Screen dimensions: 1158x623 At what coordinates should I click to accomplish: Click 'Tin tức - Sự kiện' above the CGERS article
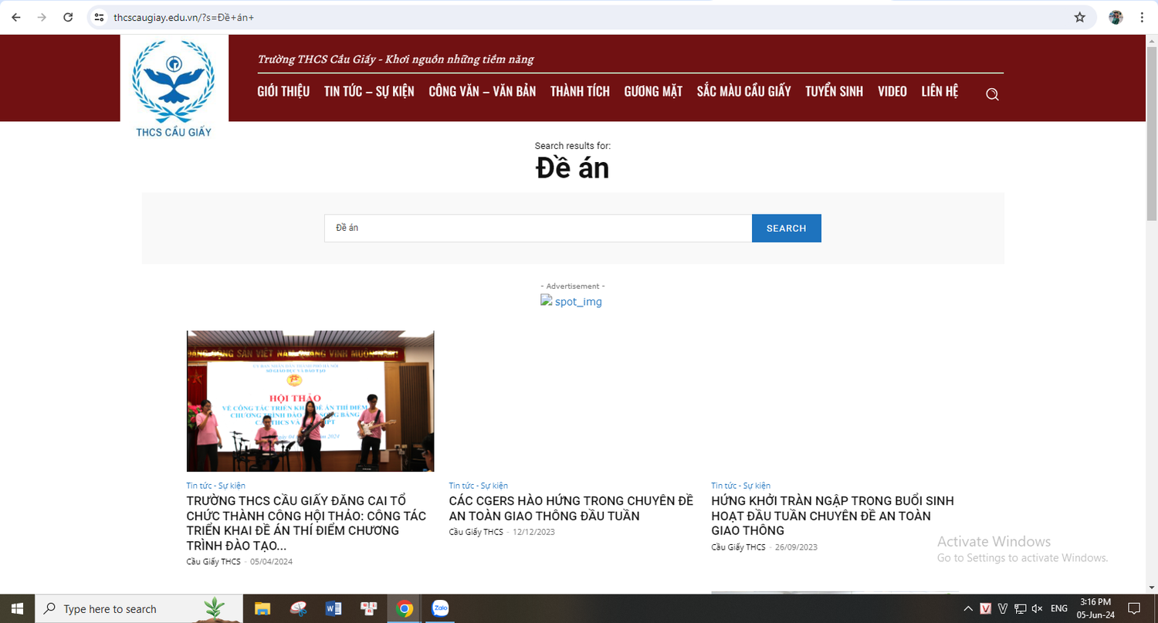(x=479, y=486)
